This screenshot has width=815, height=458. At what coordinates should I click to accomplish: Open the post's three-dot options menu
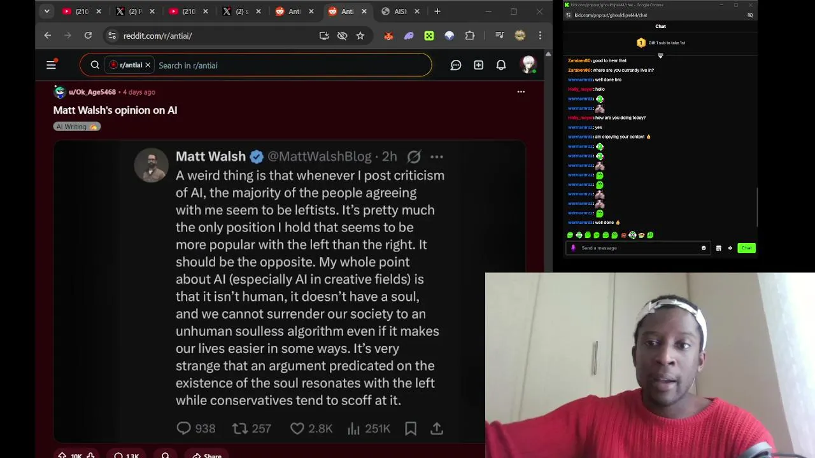click(x=521, y=92)
